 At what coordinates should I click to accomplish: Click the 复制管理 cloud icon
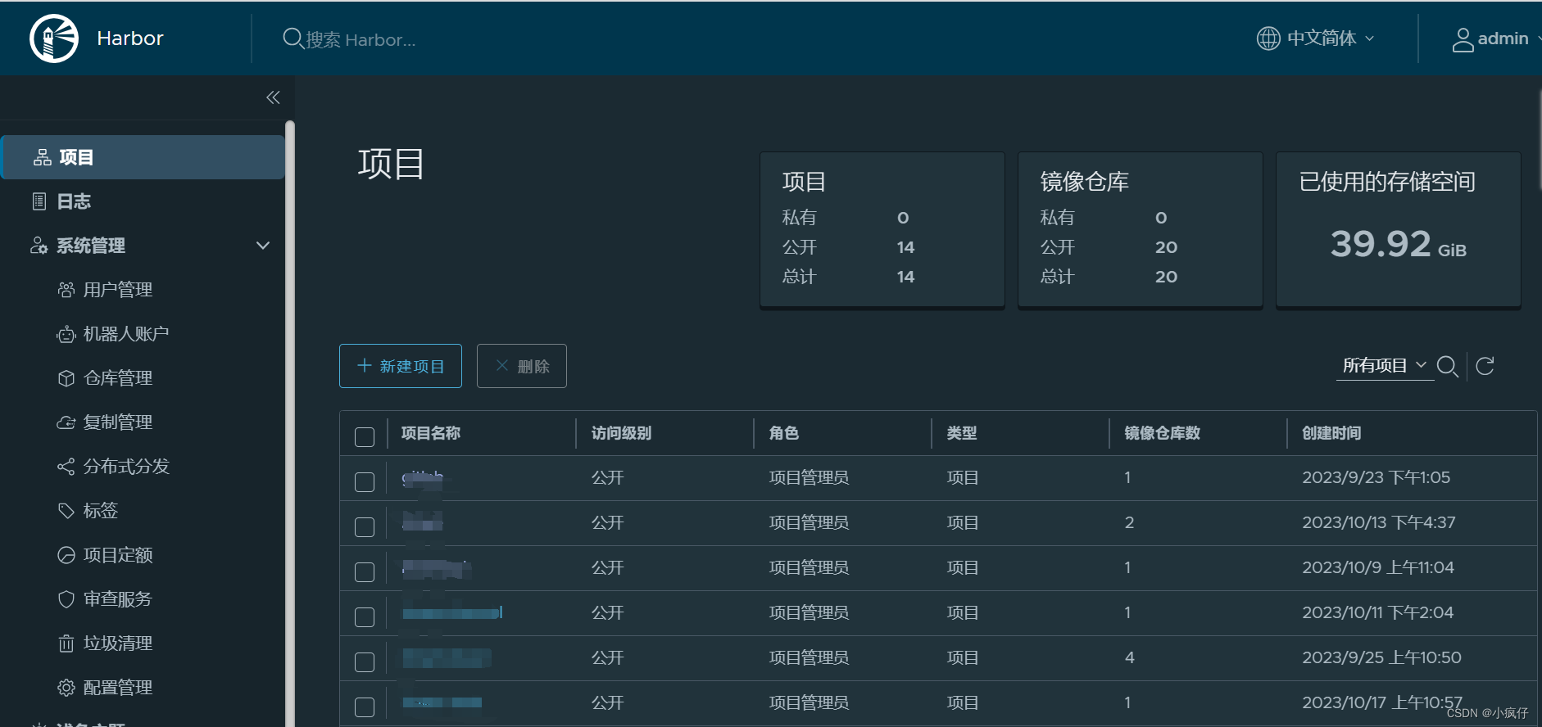click(66, 422)
